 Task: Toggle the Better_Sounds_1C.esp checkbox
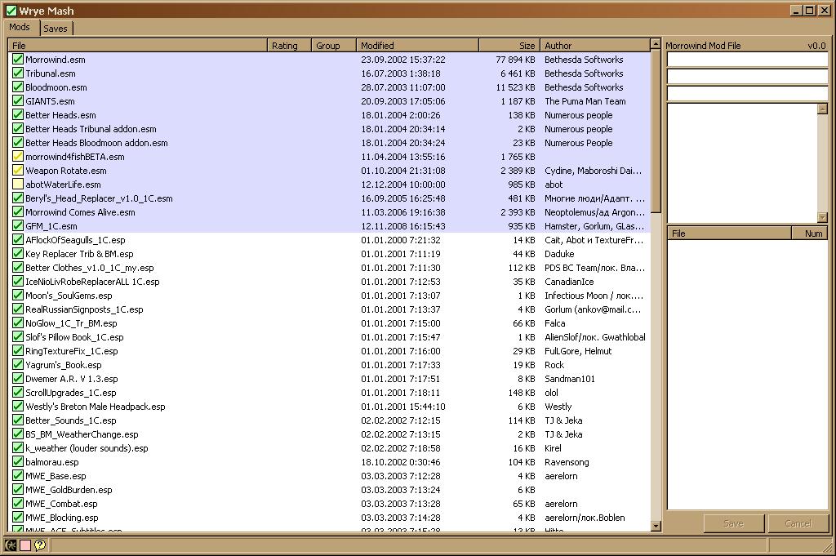(x=18, y=420)
